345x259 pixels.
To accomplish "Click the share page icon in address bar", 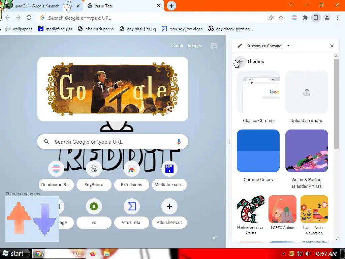I will click(270, 18).
